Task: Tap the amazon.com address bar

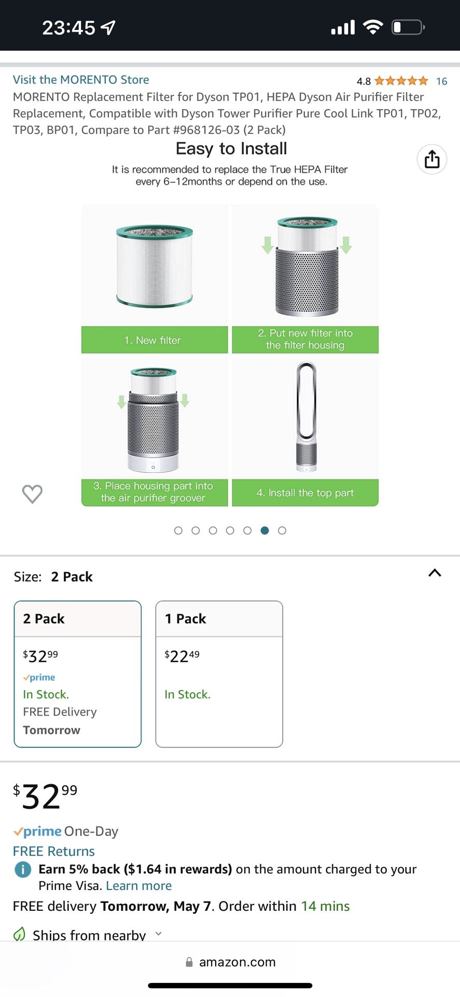Action: [236, 962]
